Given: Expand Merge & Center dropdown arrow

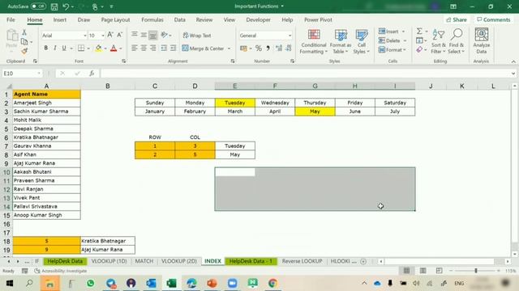Looking at the screenshot, I should tap(229, 48).
